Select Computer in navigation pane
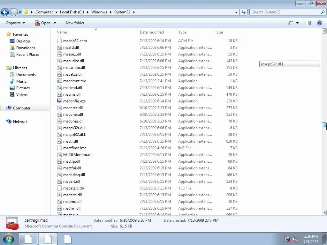 click(x=22, y=108)
